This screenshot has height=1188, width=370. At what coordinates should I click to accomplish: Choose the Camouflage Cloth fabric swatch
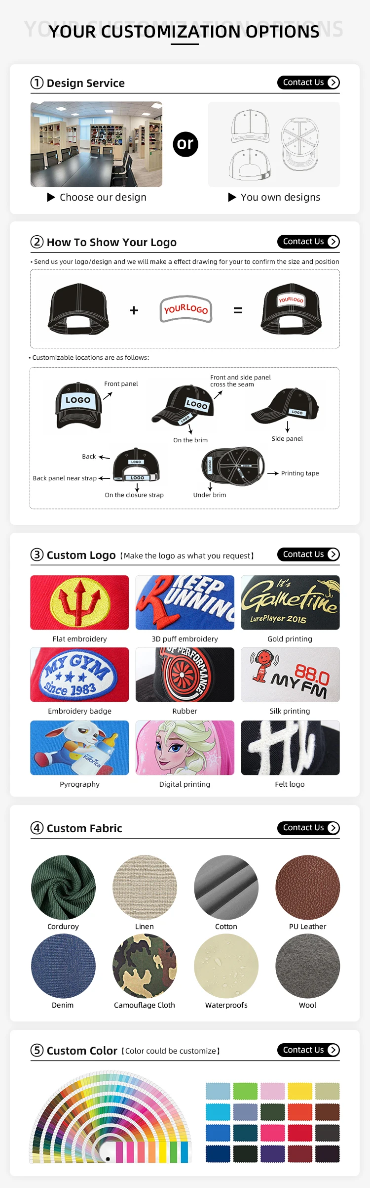pyautogui.click(x=145, y=966)
